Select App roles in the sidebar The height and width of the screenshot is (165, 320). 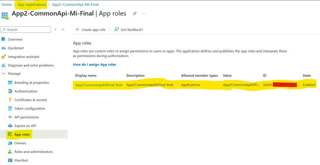click(22, 134)
